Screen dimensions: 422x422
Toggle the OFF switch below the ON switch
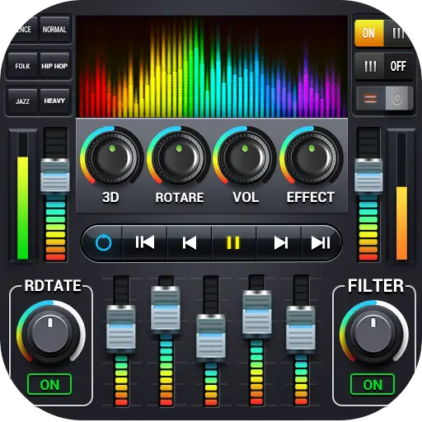[398, 66]
